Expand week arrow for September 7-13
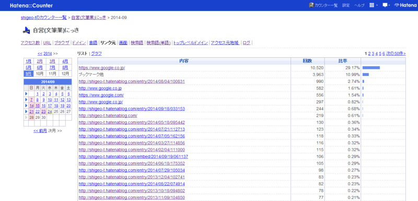Viewport: 418px width, 201px height. pos(26,99)
